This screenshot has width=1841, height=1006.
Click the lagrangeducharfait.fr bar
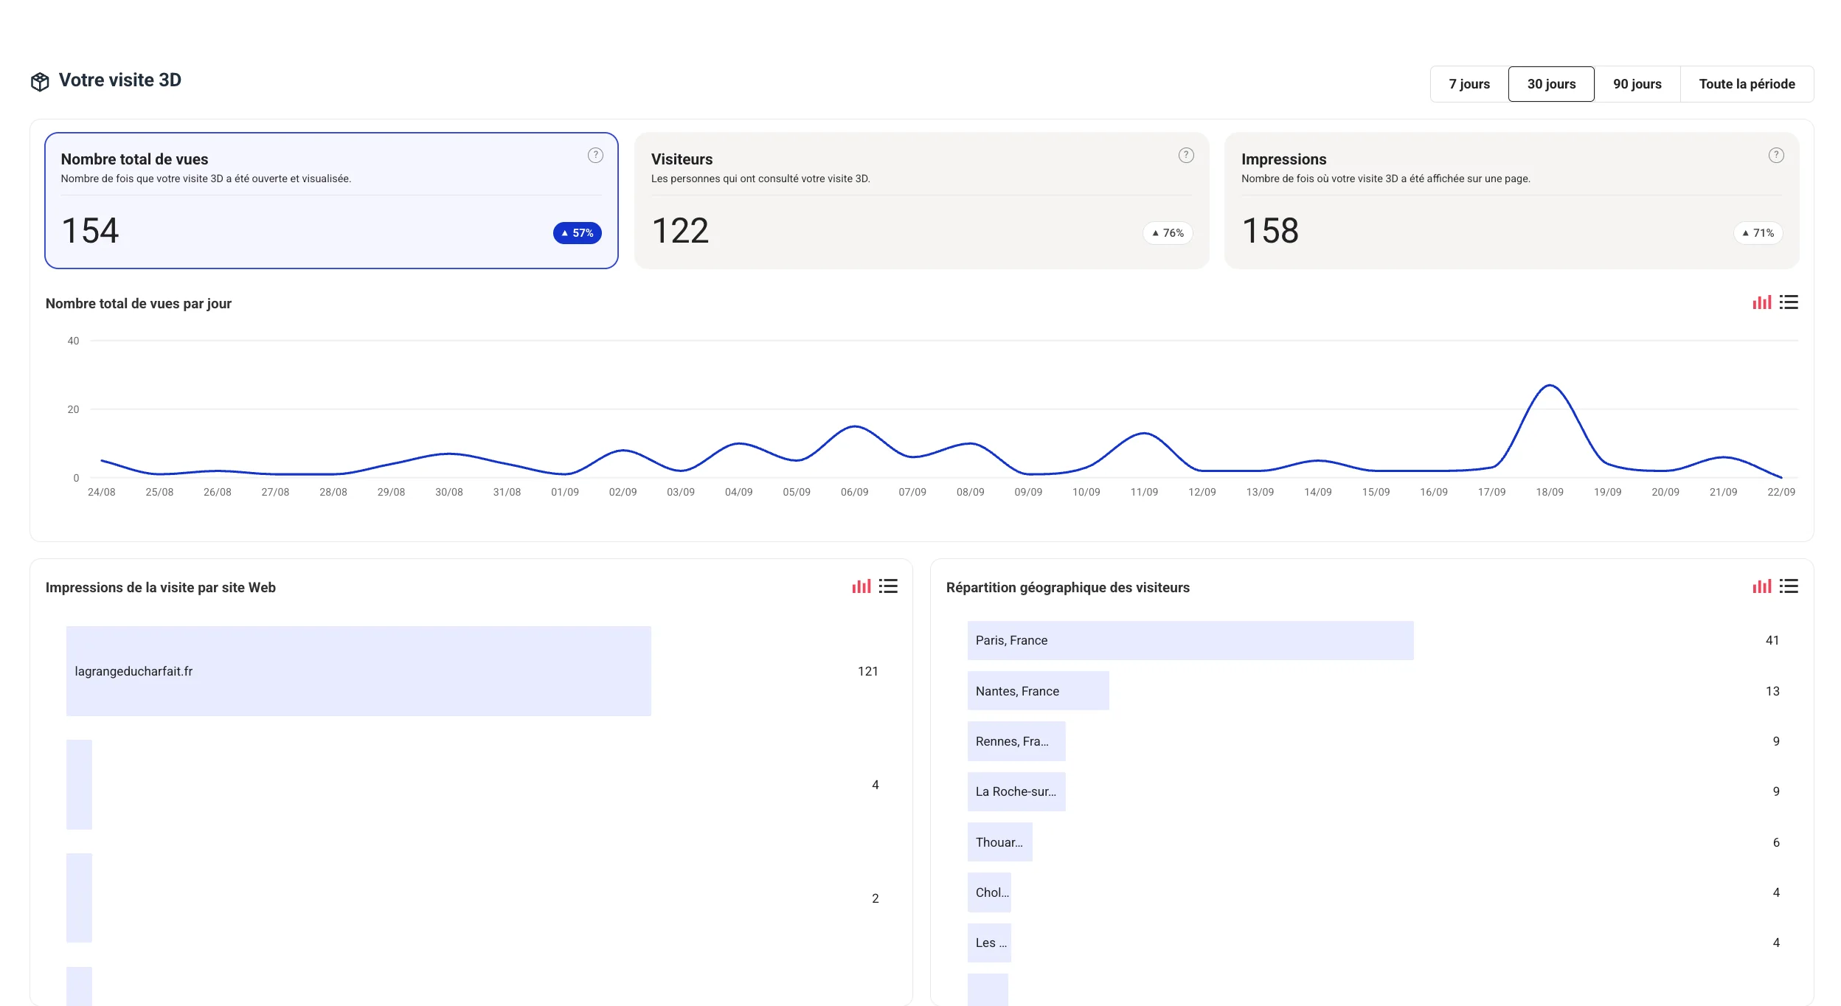(x=358, y=671)
